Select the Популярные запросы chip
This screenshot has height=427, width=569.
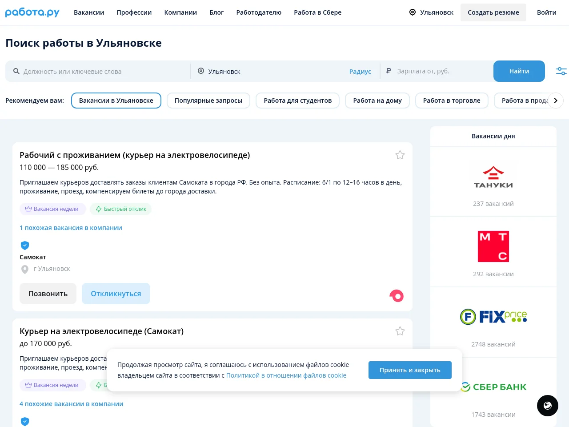pyautogui.click(x=208, y=101)
